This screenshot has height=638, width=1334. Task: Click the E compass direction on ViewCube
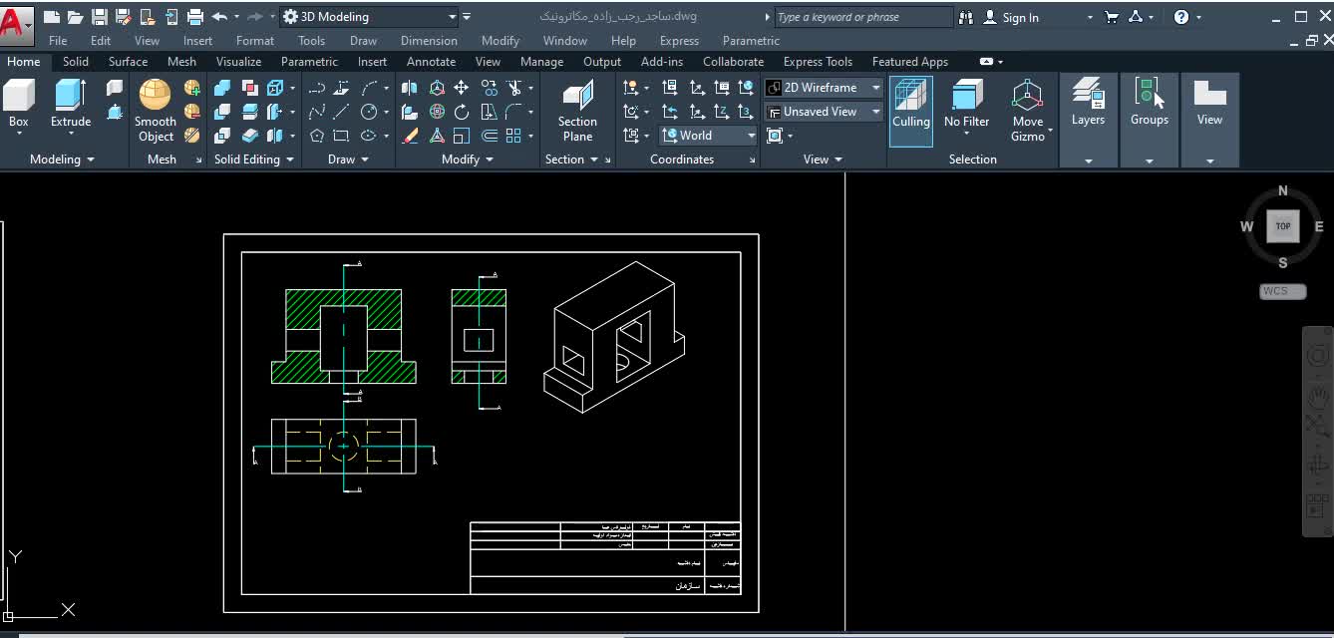click(x=1319, y=226)
